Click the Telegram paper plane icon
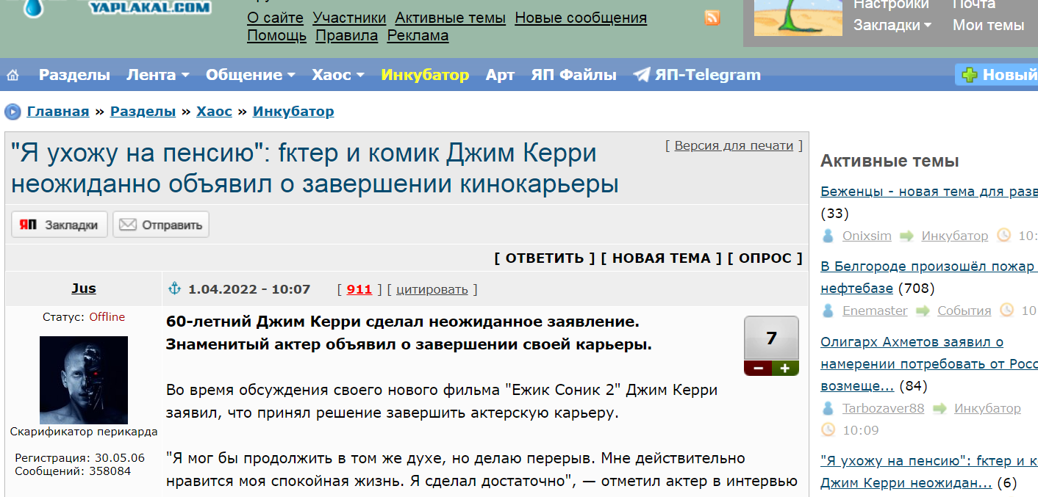The height and width of the screenshot is (497, 1038). [x=642, y=75]
